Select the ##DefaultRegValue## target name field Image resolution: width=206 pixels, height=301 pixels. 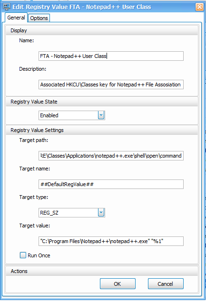click(111, 184)
